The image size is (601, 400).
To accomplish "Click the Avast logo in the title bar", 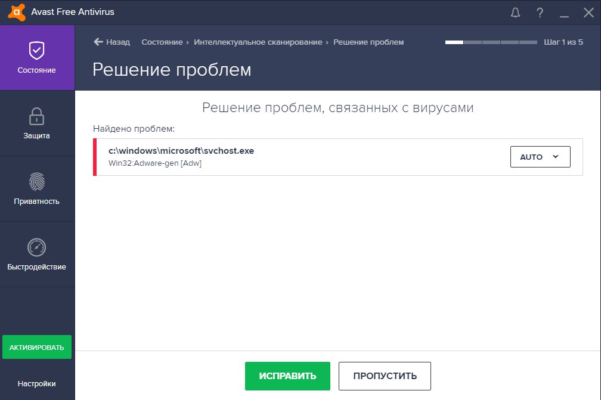I will pos(17,13).
